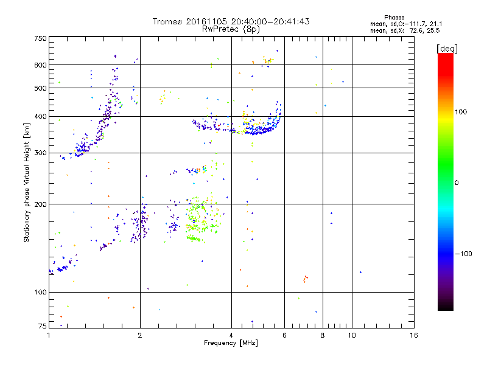Viewport: 487px width, 365px height.
Task: Click the x-axis tick label '2'
Action: 140,335
